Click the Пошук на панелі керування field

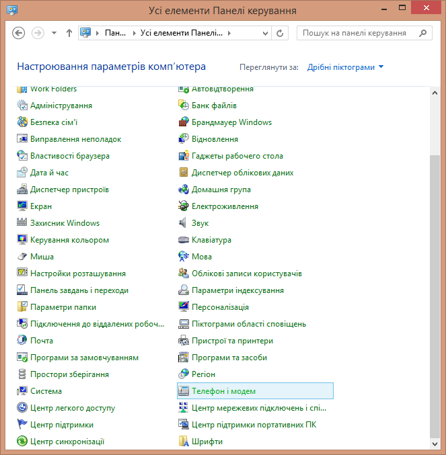pos(365,33)
